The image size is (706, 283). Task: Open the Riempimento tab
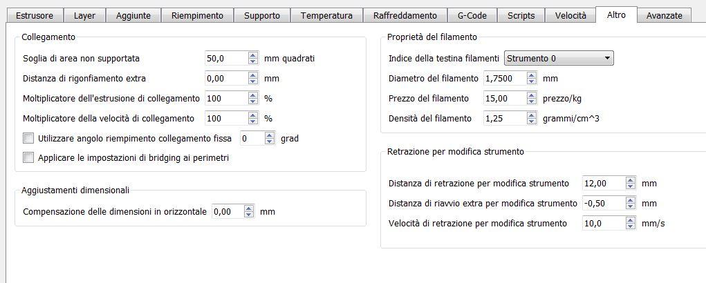197,16
